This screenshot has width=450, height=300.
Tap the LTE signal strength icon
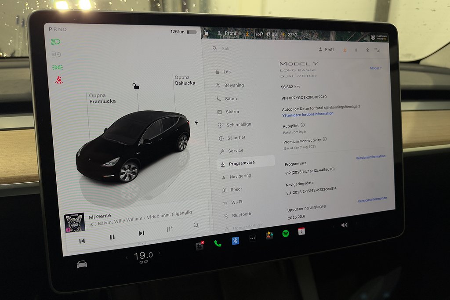click(377, 50)
